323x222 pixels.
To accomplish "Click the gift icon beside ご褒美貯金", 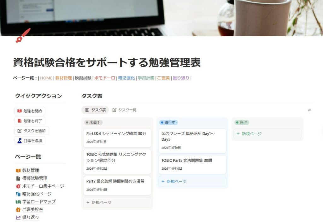I will click(x=18, y=210).
